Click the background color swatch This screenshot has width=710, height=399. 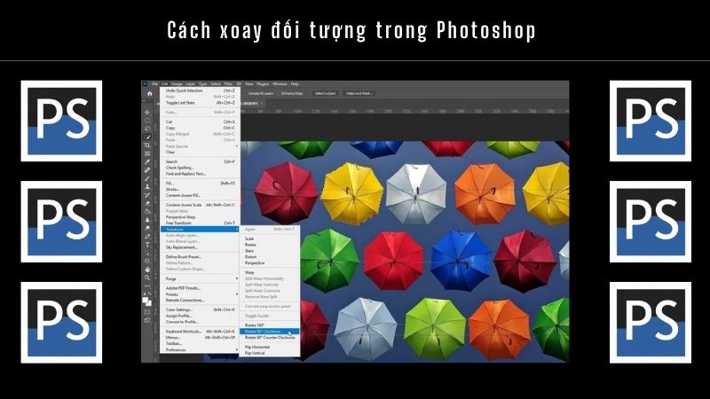pyautogui.click(x=149, y=303)
